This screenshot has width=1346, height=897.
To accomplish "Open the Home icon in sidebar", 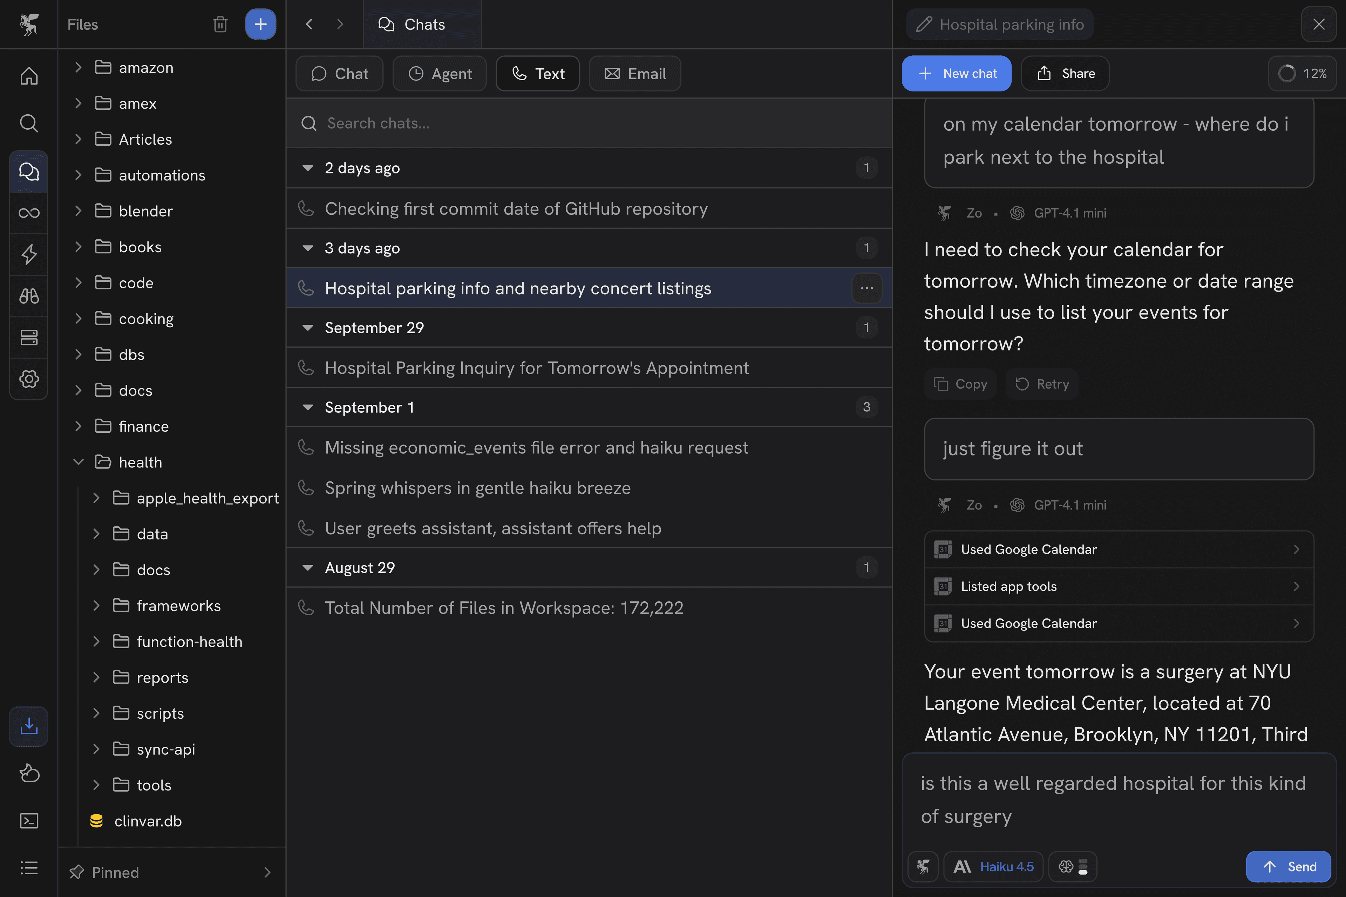I will (x=29, y=76).
